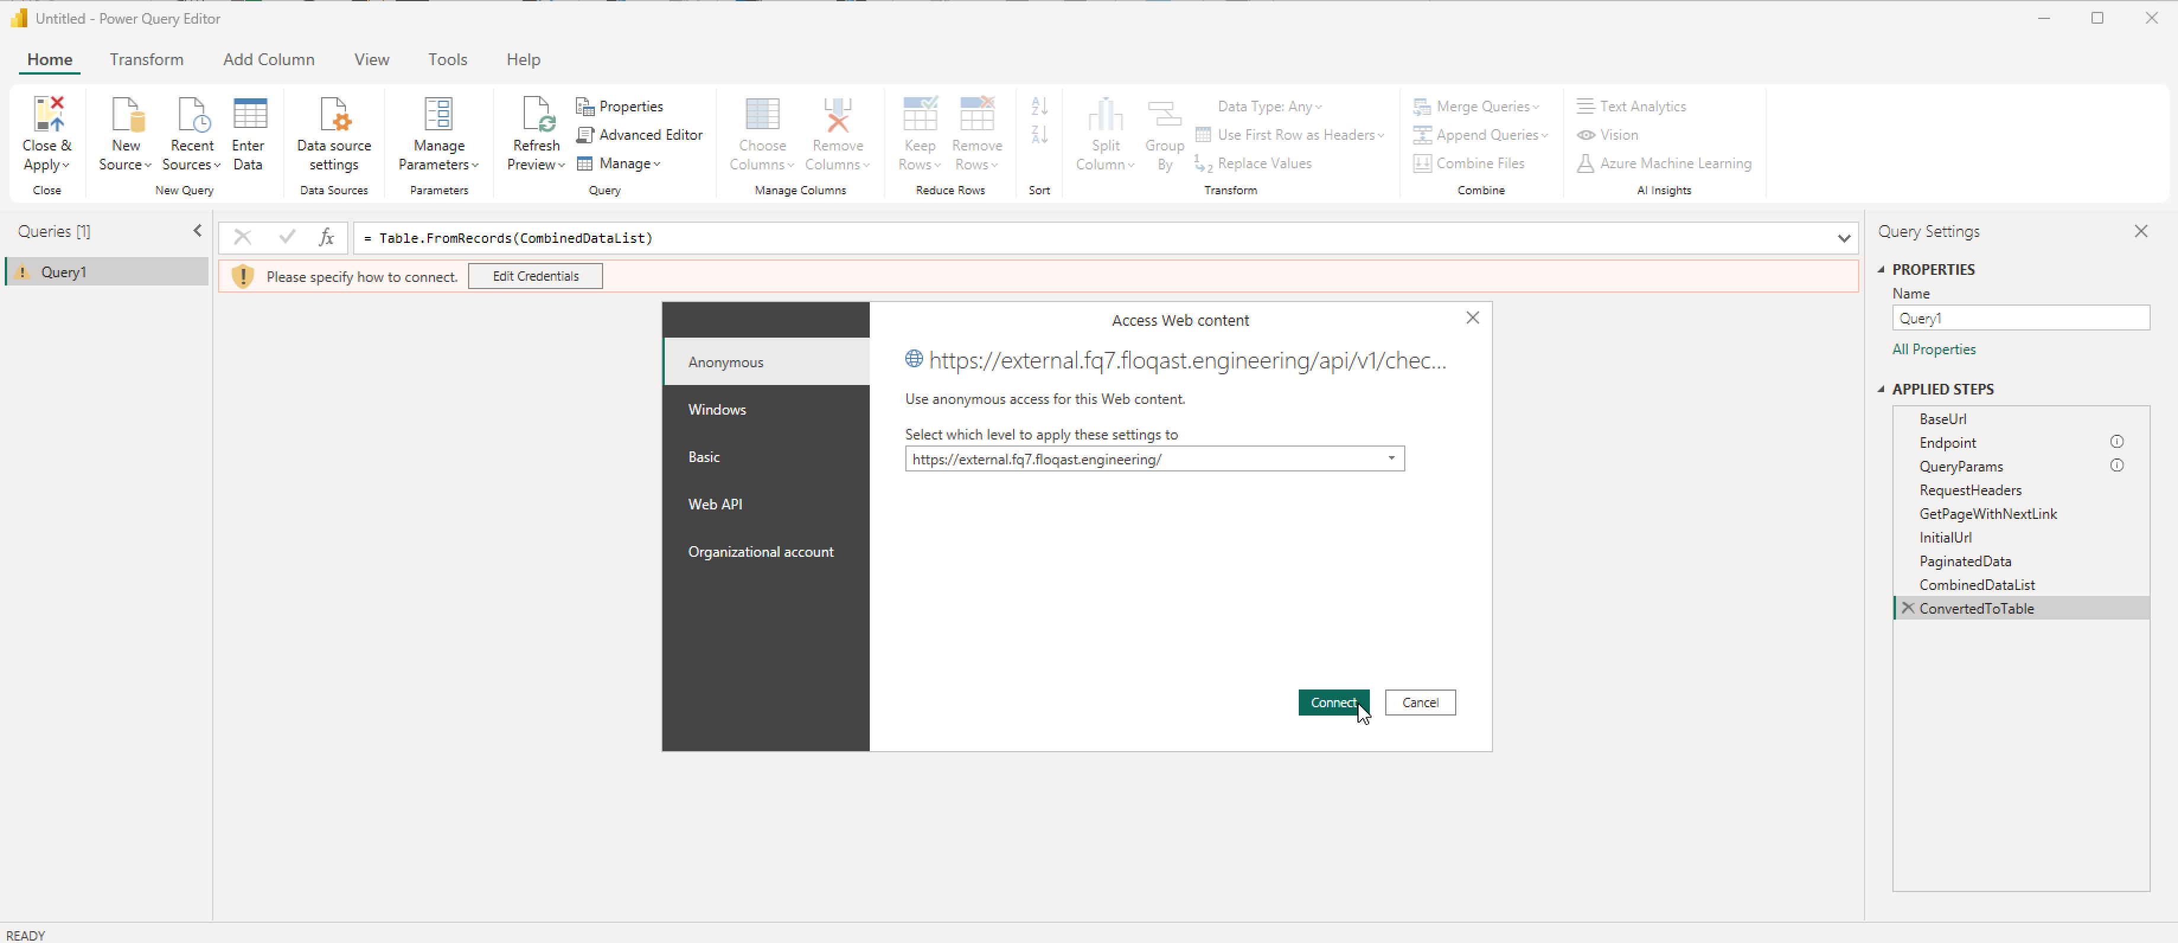
Task: Switch to the Transform ribbon tab
Action: coord(146,59)
